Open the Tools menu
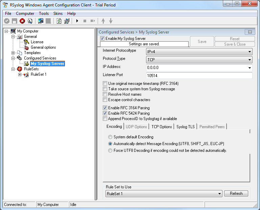The height and width of the screenshot is (210, 260). 44,14
